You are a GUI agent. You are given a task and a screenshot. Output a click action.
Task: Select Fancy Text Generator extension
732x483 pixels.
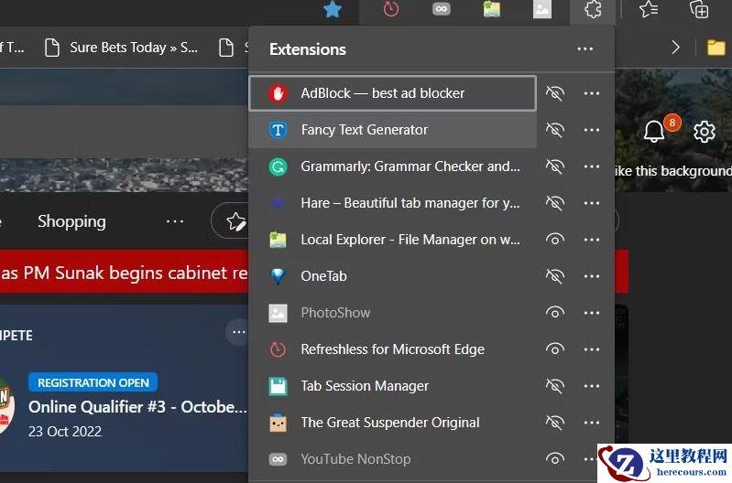pyautogui.click(x=393, y=130)
